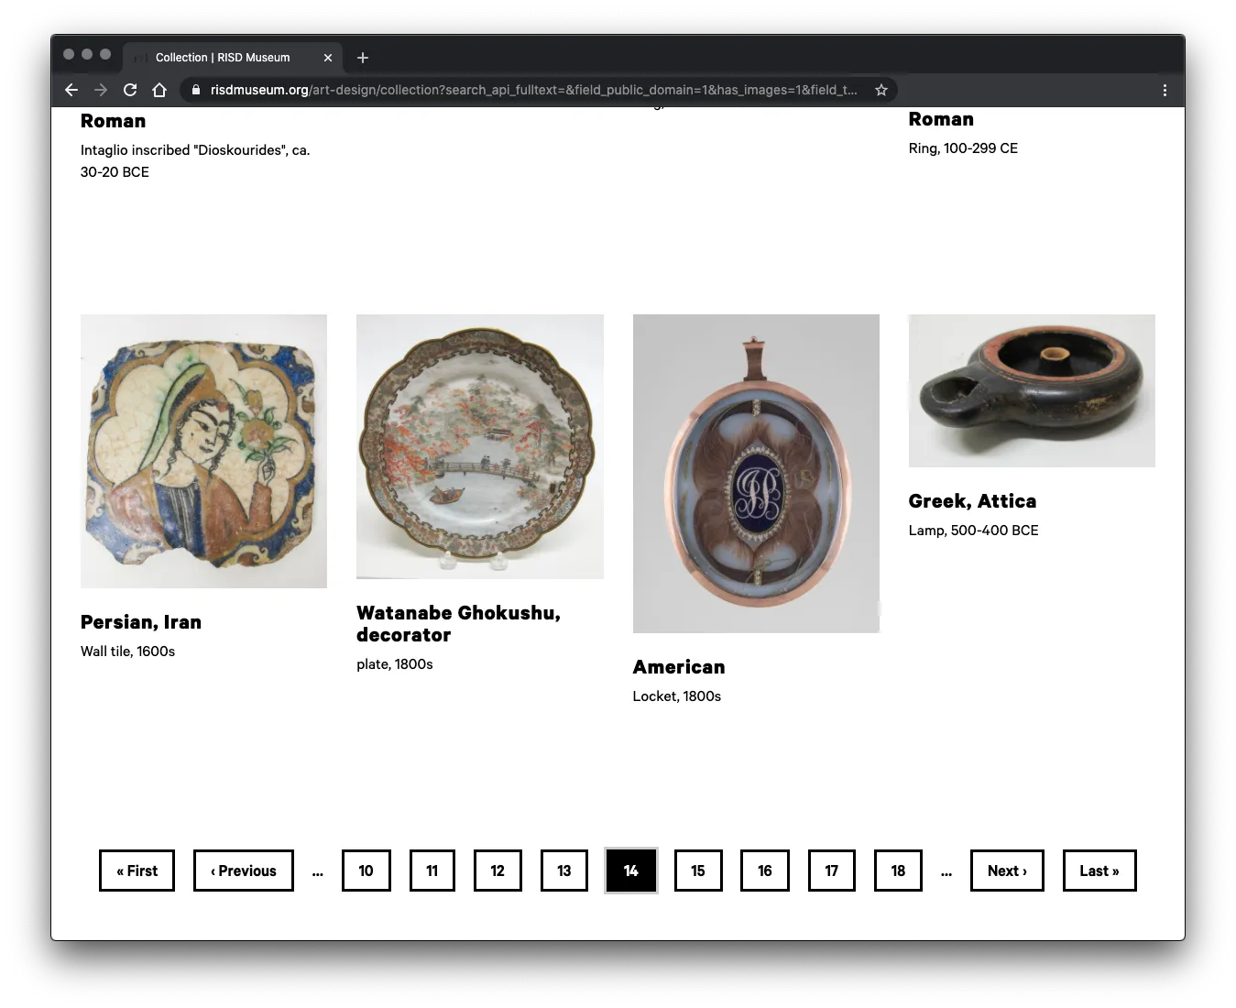Go to page 15 of the collection

click(698, 871)
